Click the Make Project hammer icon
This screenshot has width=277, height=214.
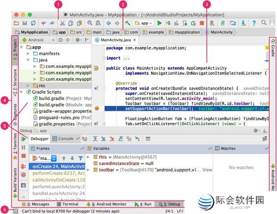tap(127, 23)
